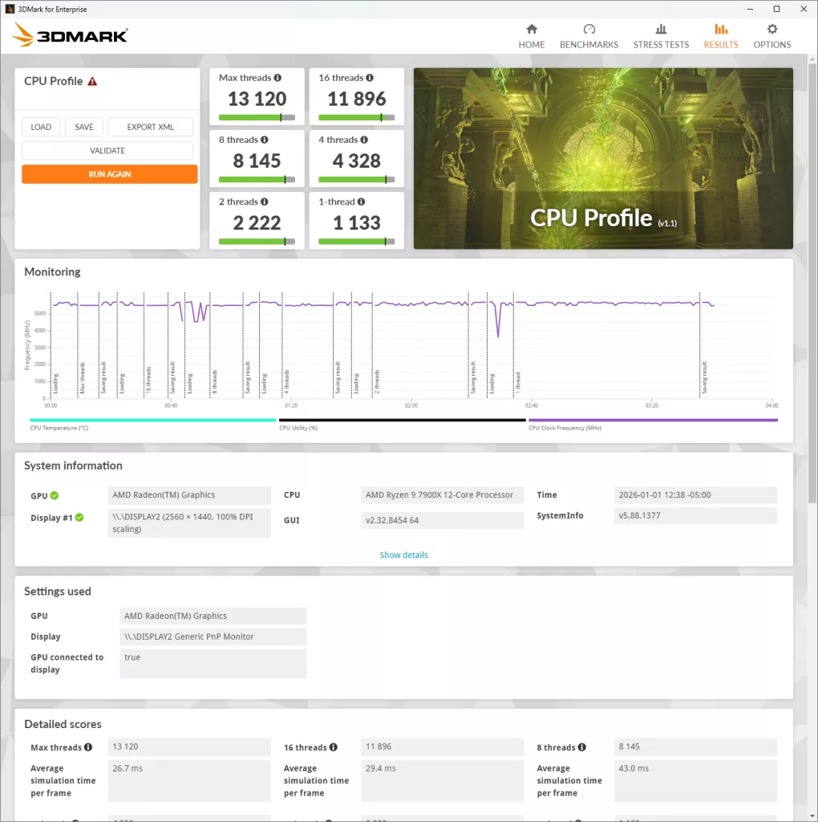Click info icon next to Max threads score
Image resolution: width=818 pixels, height=822 pixels.
click(277, 78)
